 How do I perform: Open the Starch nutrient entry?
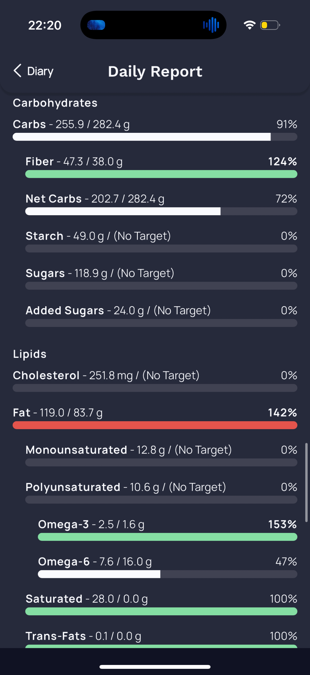[161, 241]
